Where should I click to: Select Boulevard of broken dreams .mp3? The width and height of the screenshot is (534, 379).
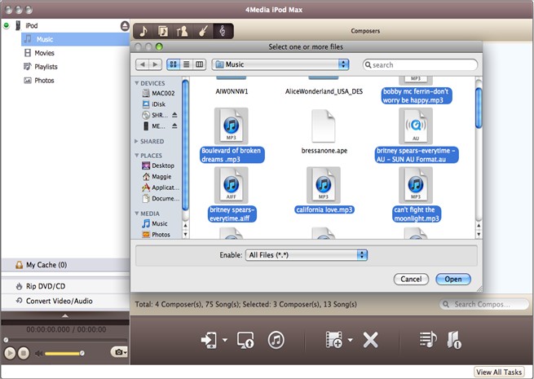232,135
